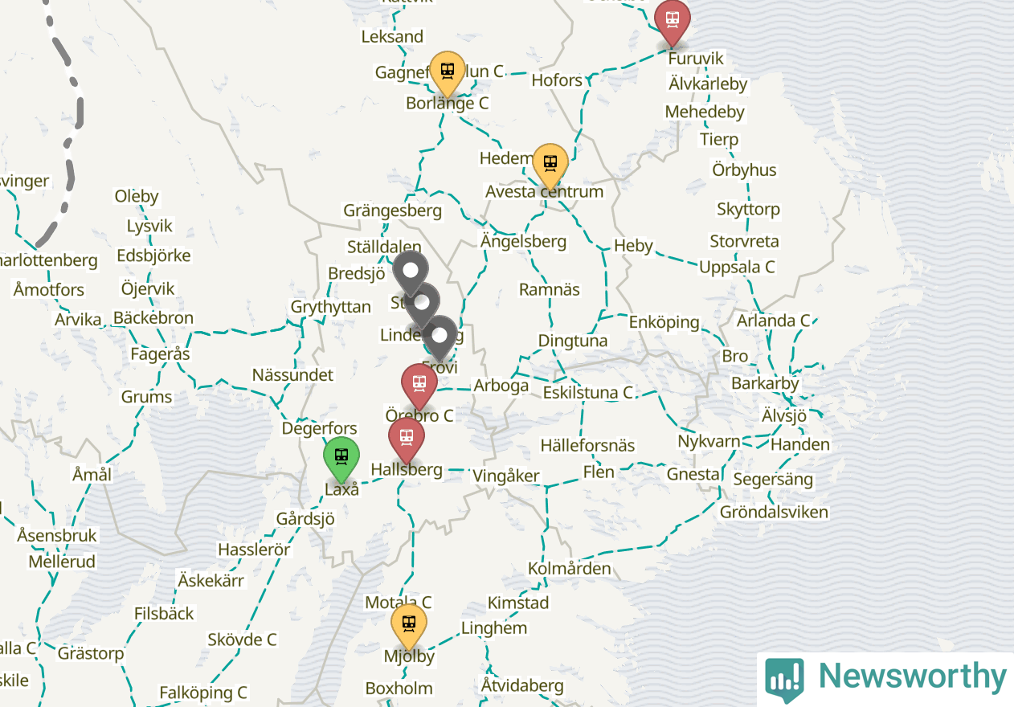Click the Arvika town label

tap(78, 320)
